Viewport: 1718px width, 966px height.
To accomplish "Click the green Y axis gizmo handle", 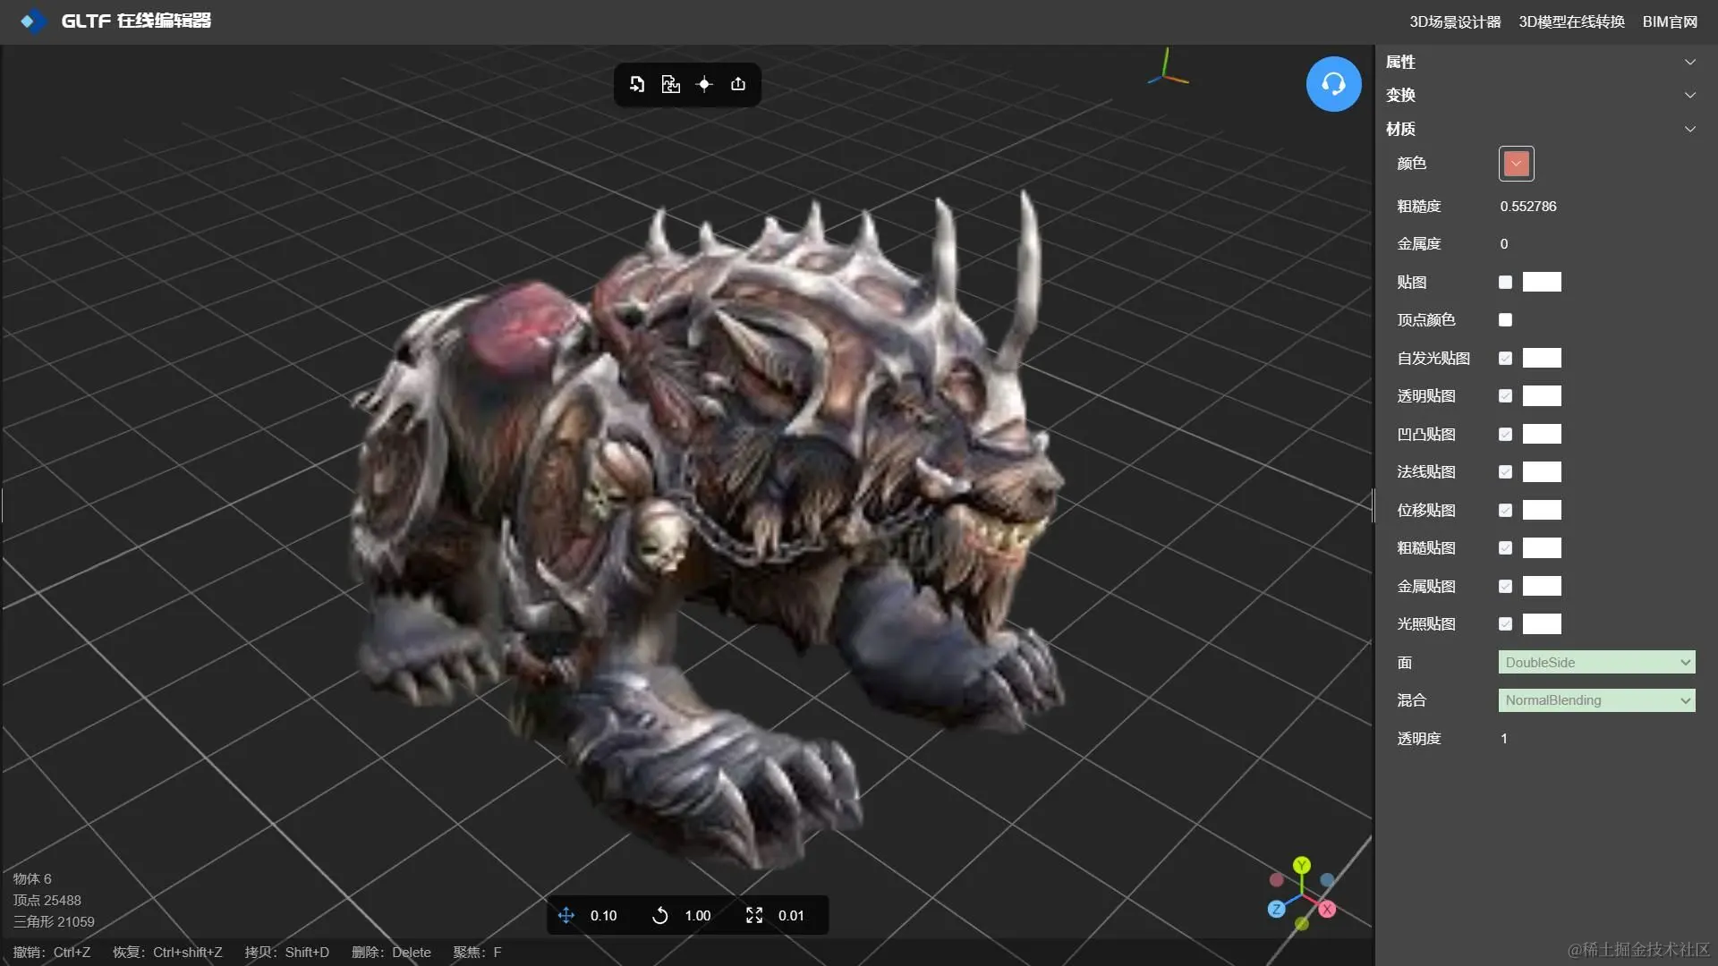I will point(1302,865).
